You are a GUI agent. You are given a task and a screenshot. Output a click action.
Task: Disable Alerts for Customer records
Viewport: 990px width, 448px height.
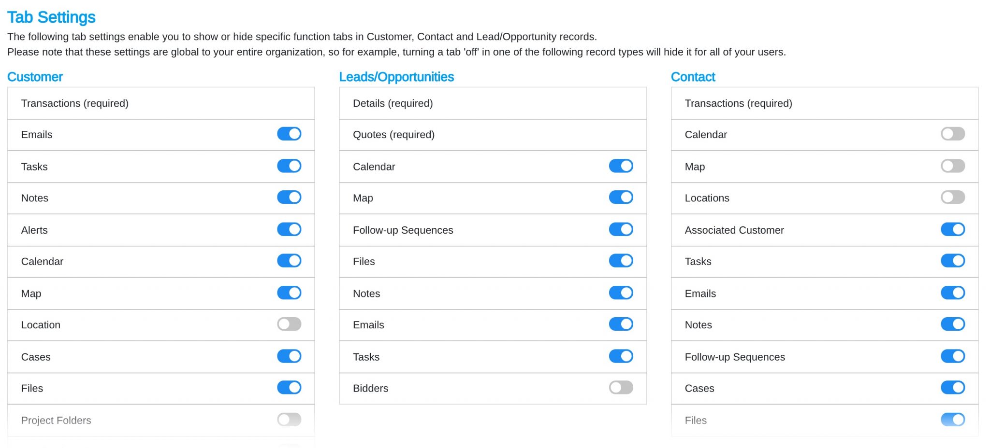(289, 229)
